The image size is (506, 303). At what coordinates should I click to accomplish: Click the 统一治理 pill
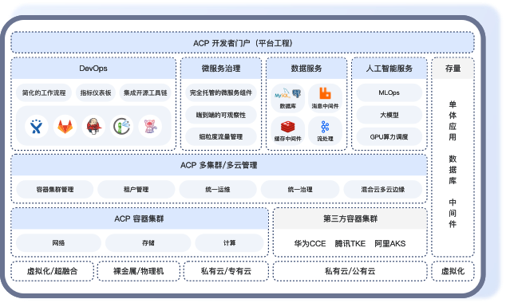(x=300, y=190)
